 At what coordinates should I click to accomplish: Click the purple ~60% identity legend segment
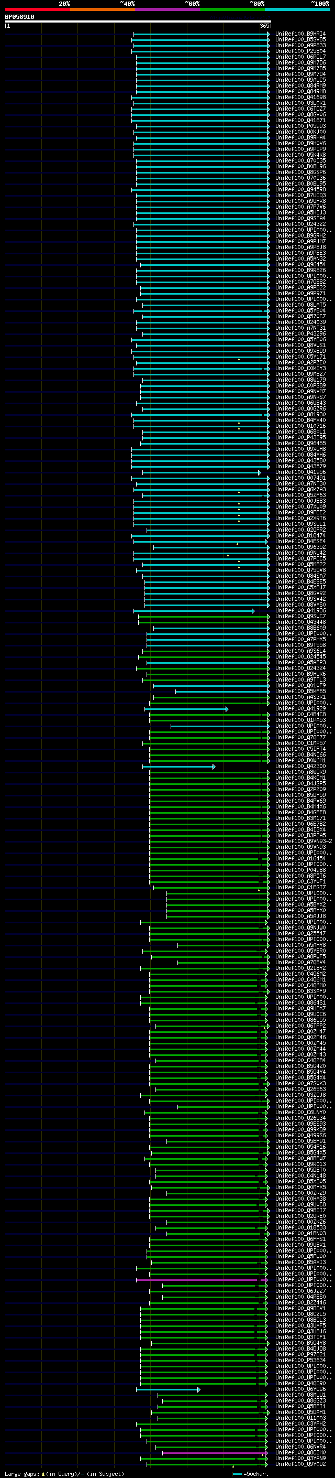click(168, 9)
